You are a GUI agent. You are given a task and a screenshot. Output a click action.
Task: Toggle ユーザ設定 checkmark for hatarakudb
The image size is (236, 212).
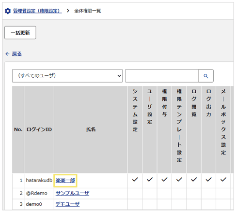[150, 180]
